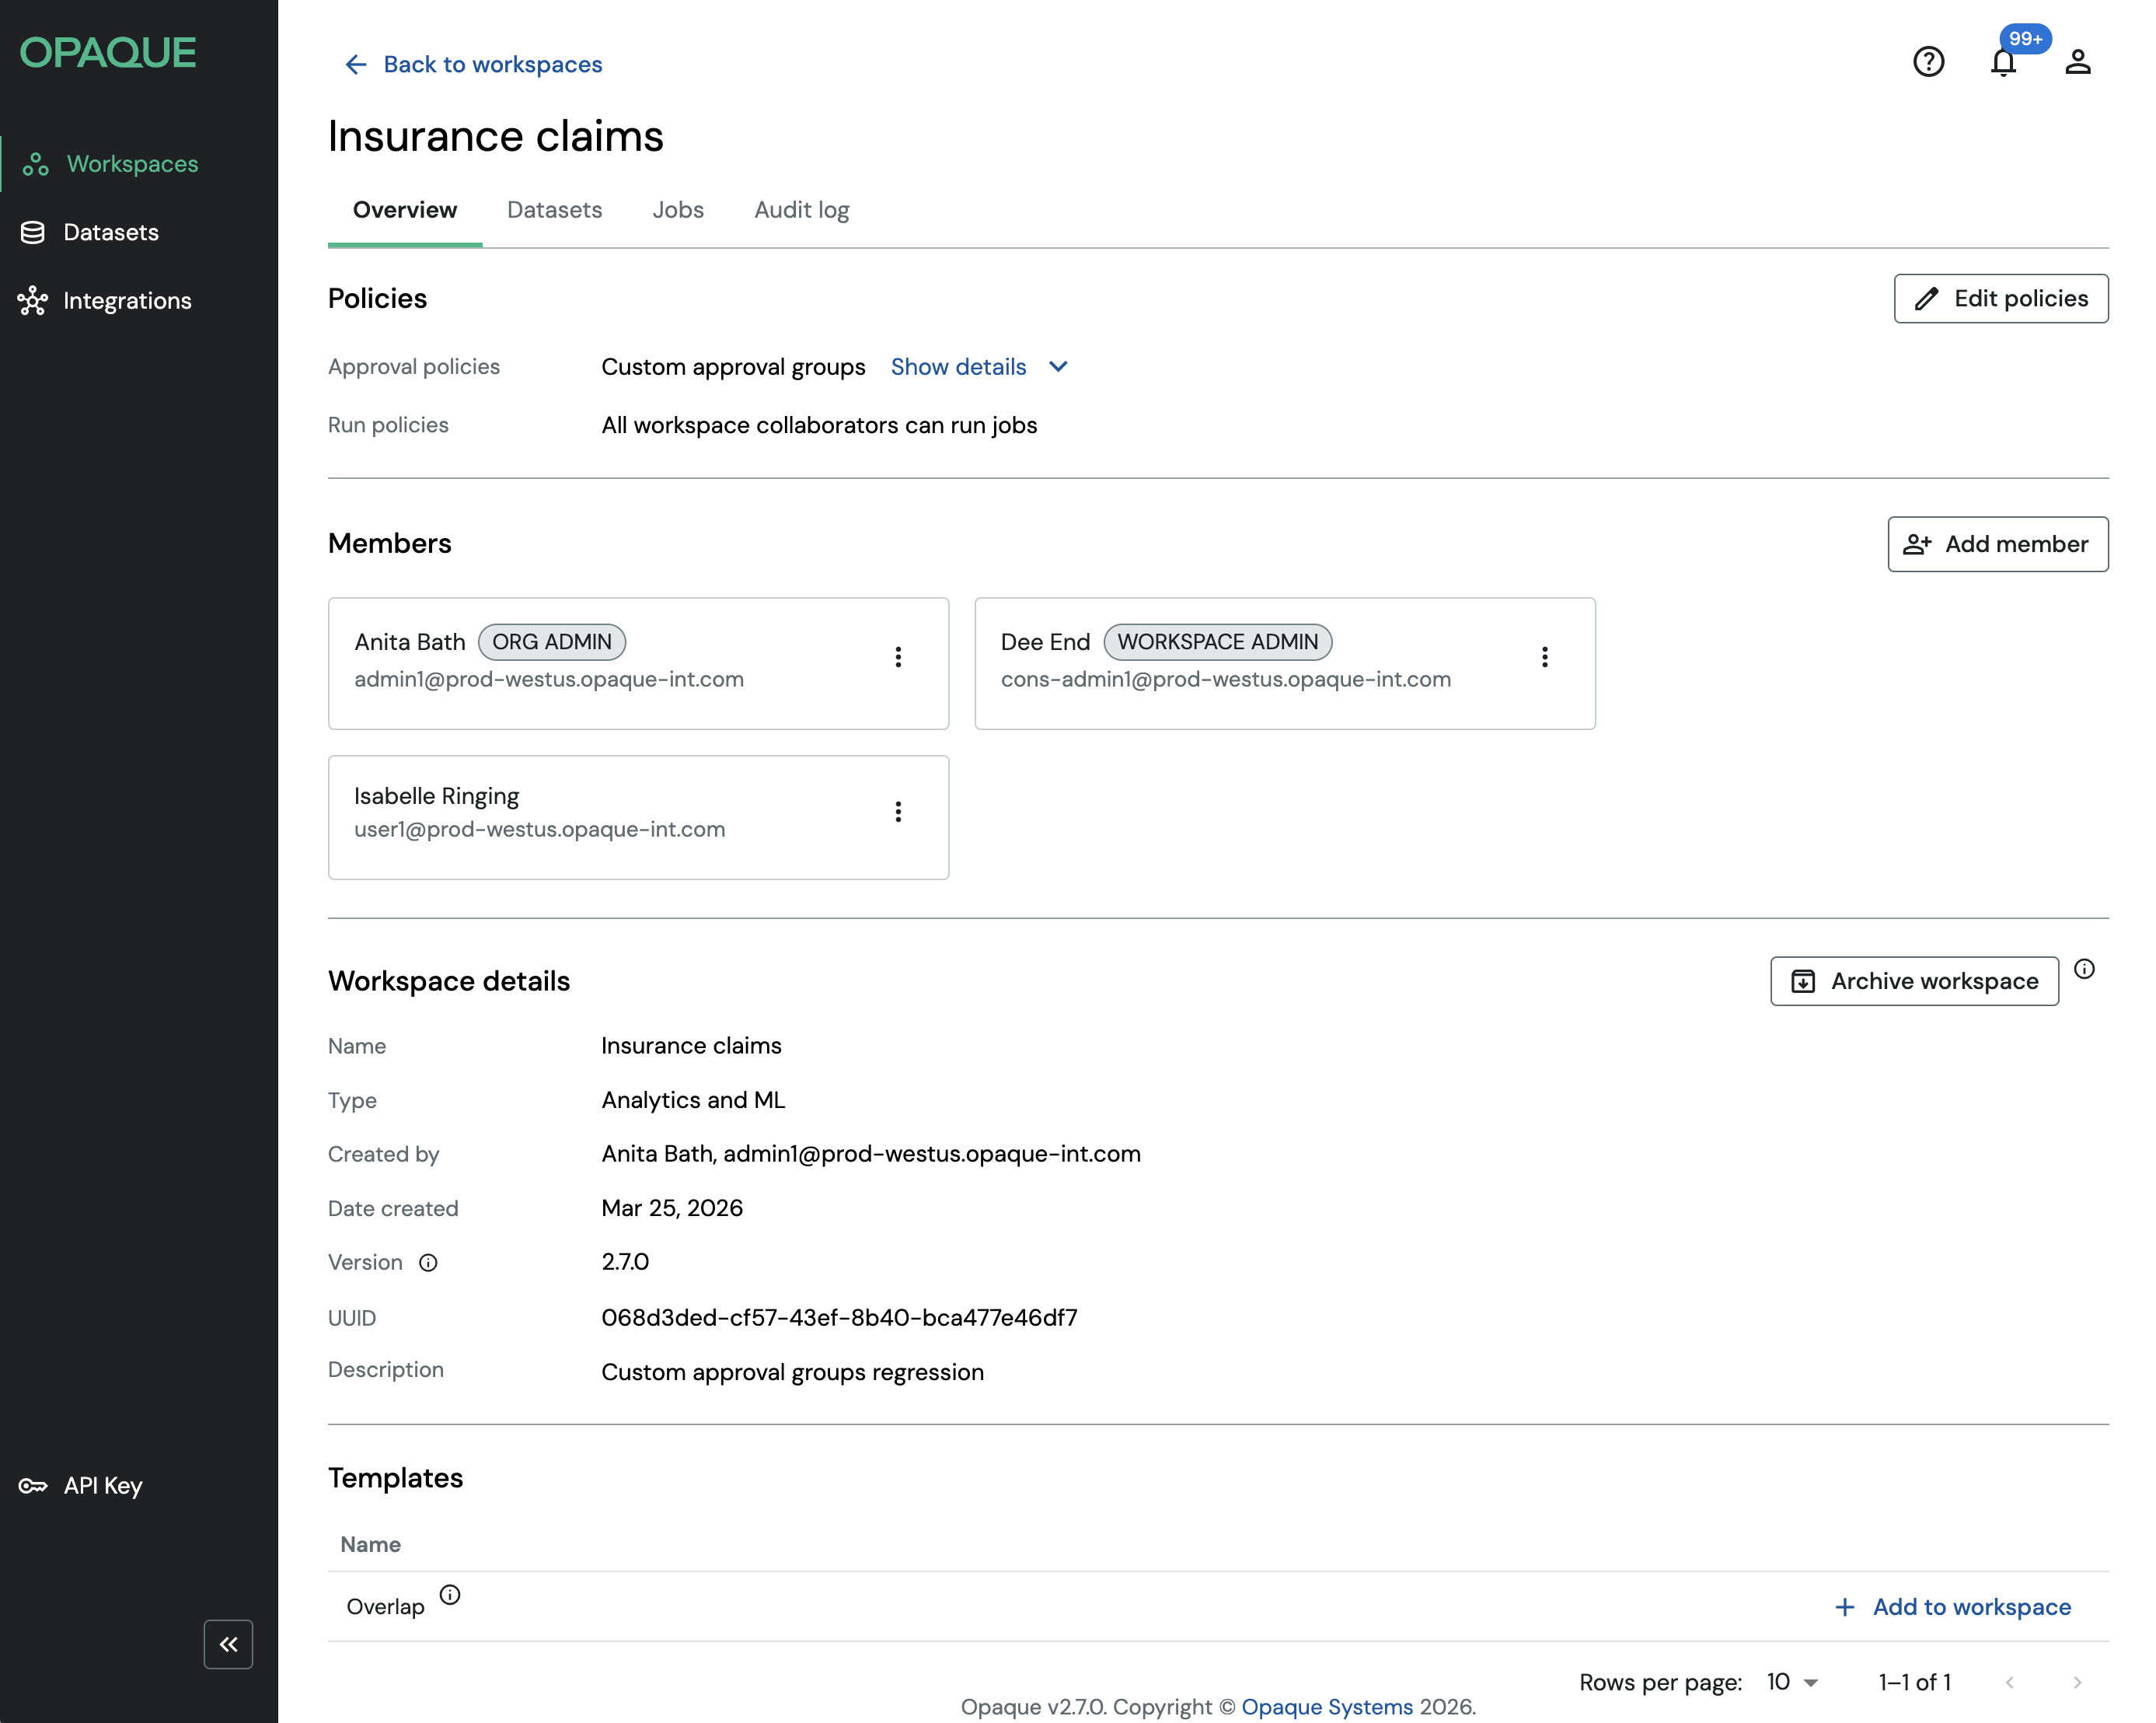Screen dimensions: 2156x1723
Task: Switch to the Audit log tab
Action: (x=801, y=210)
